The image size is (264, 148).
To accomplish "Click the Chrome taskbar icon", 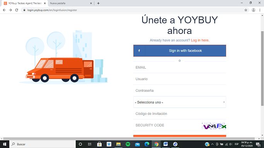I will coord(157,144).
